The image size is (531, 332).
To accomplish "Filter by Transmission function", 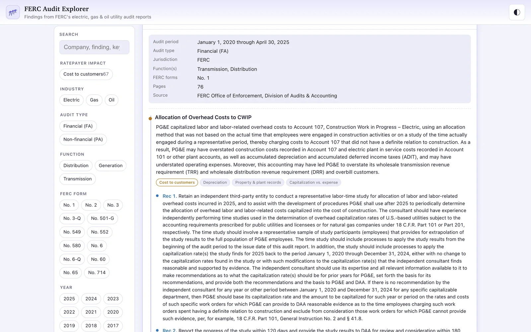I will pyautogui.click(x=77, y=179).
